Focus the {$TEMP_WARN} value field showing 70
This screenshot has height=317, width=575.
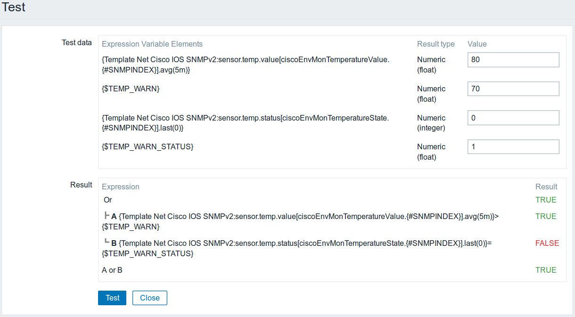pyautogui.click(x=513, y=89)
